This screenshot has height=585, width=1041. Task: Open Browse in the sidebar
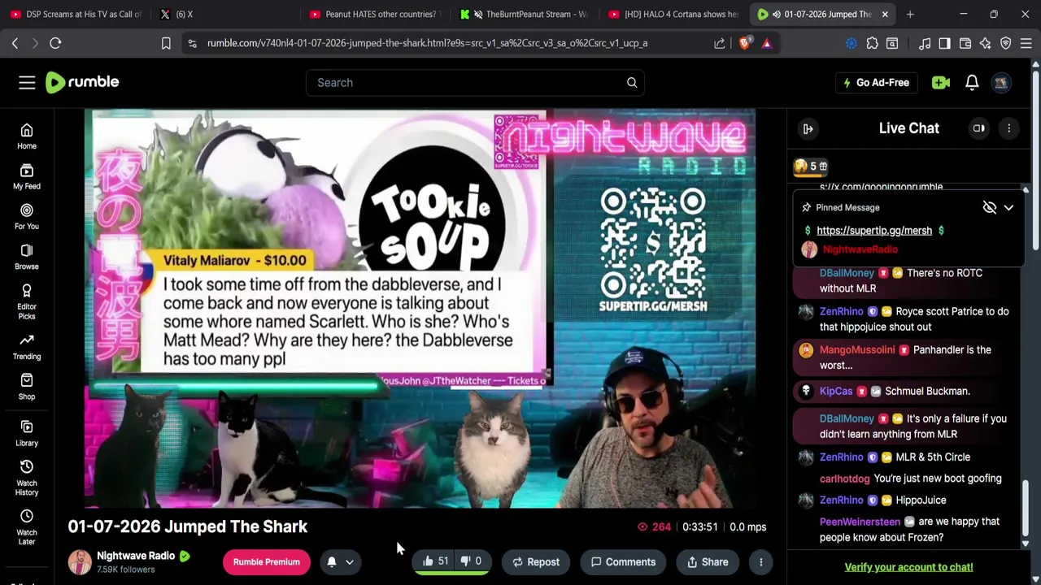click(27, 257)
